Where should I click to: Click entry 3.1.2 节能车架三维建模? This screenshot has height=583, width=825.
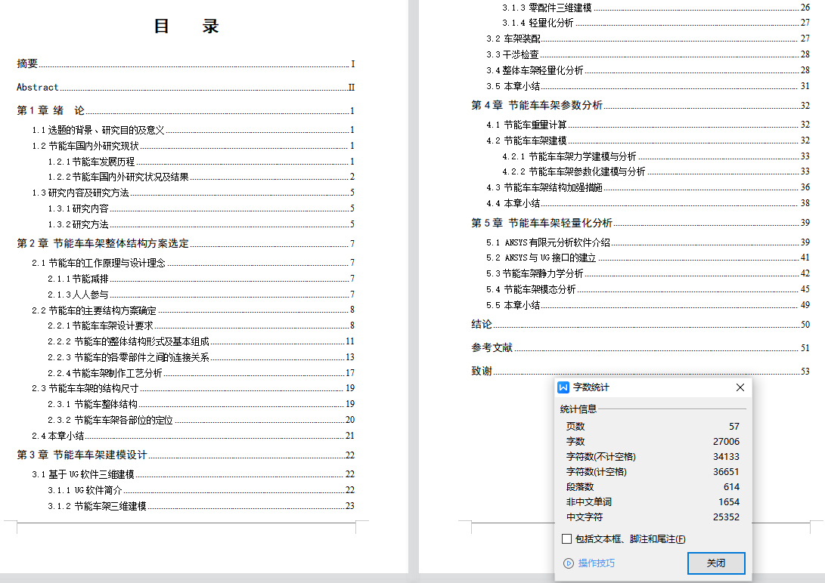click(201, 506)
